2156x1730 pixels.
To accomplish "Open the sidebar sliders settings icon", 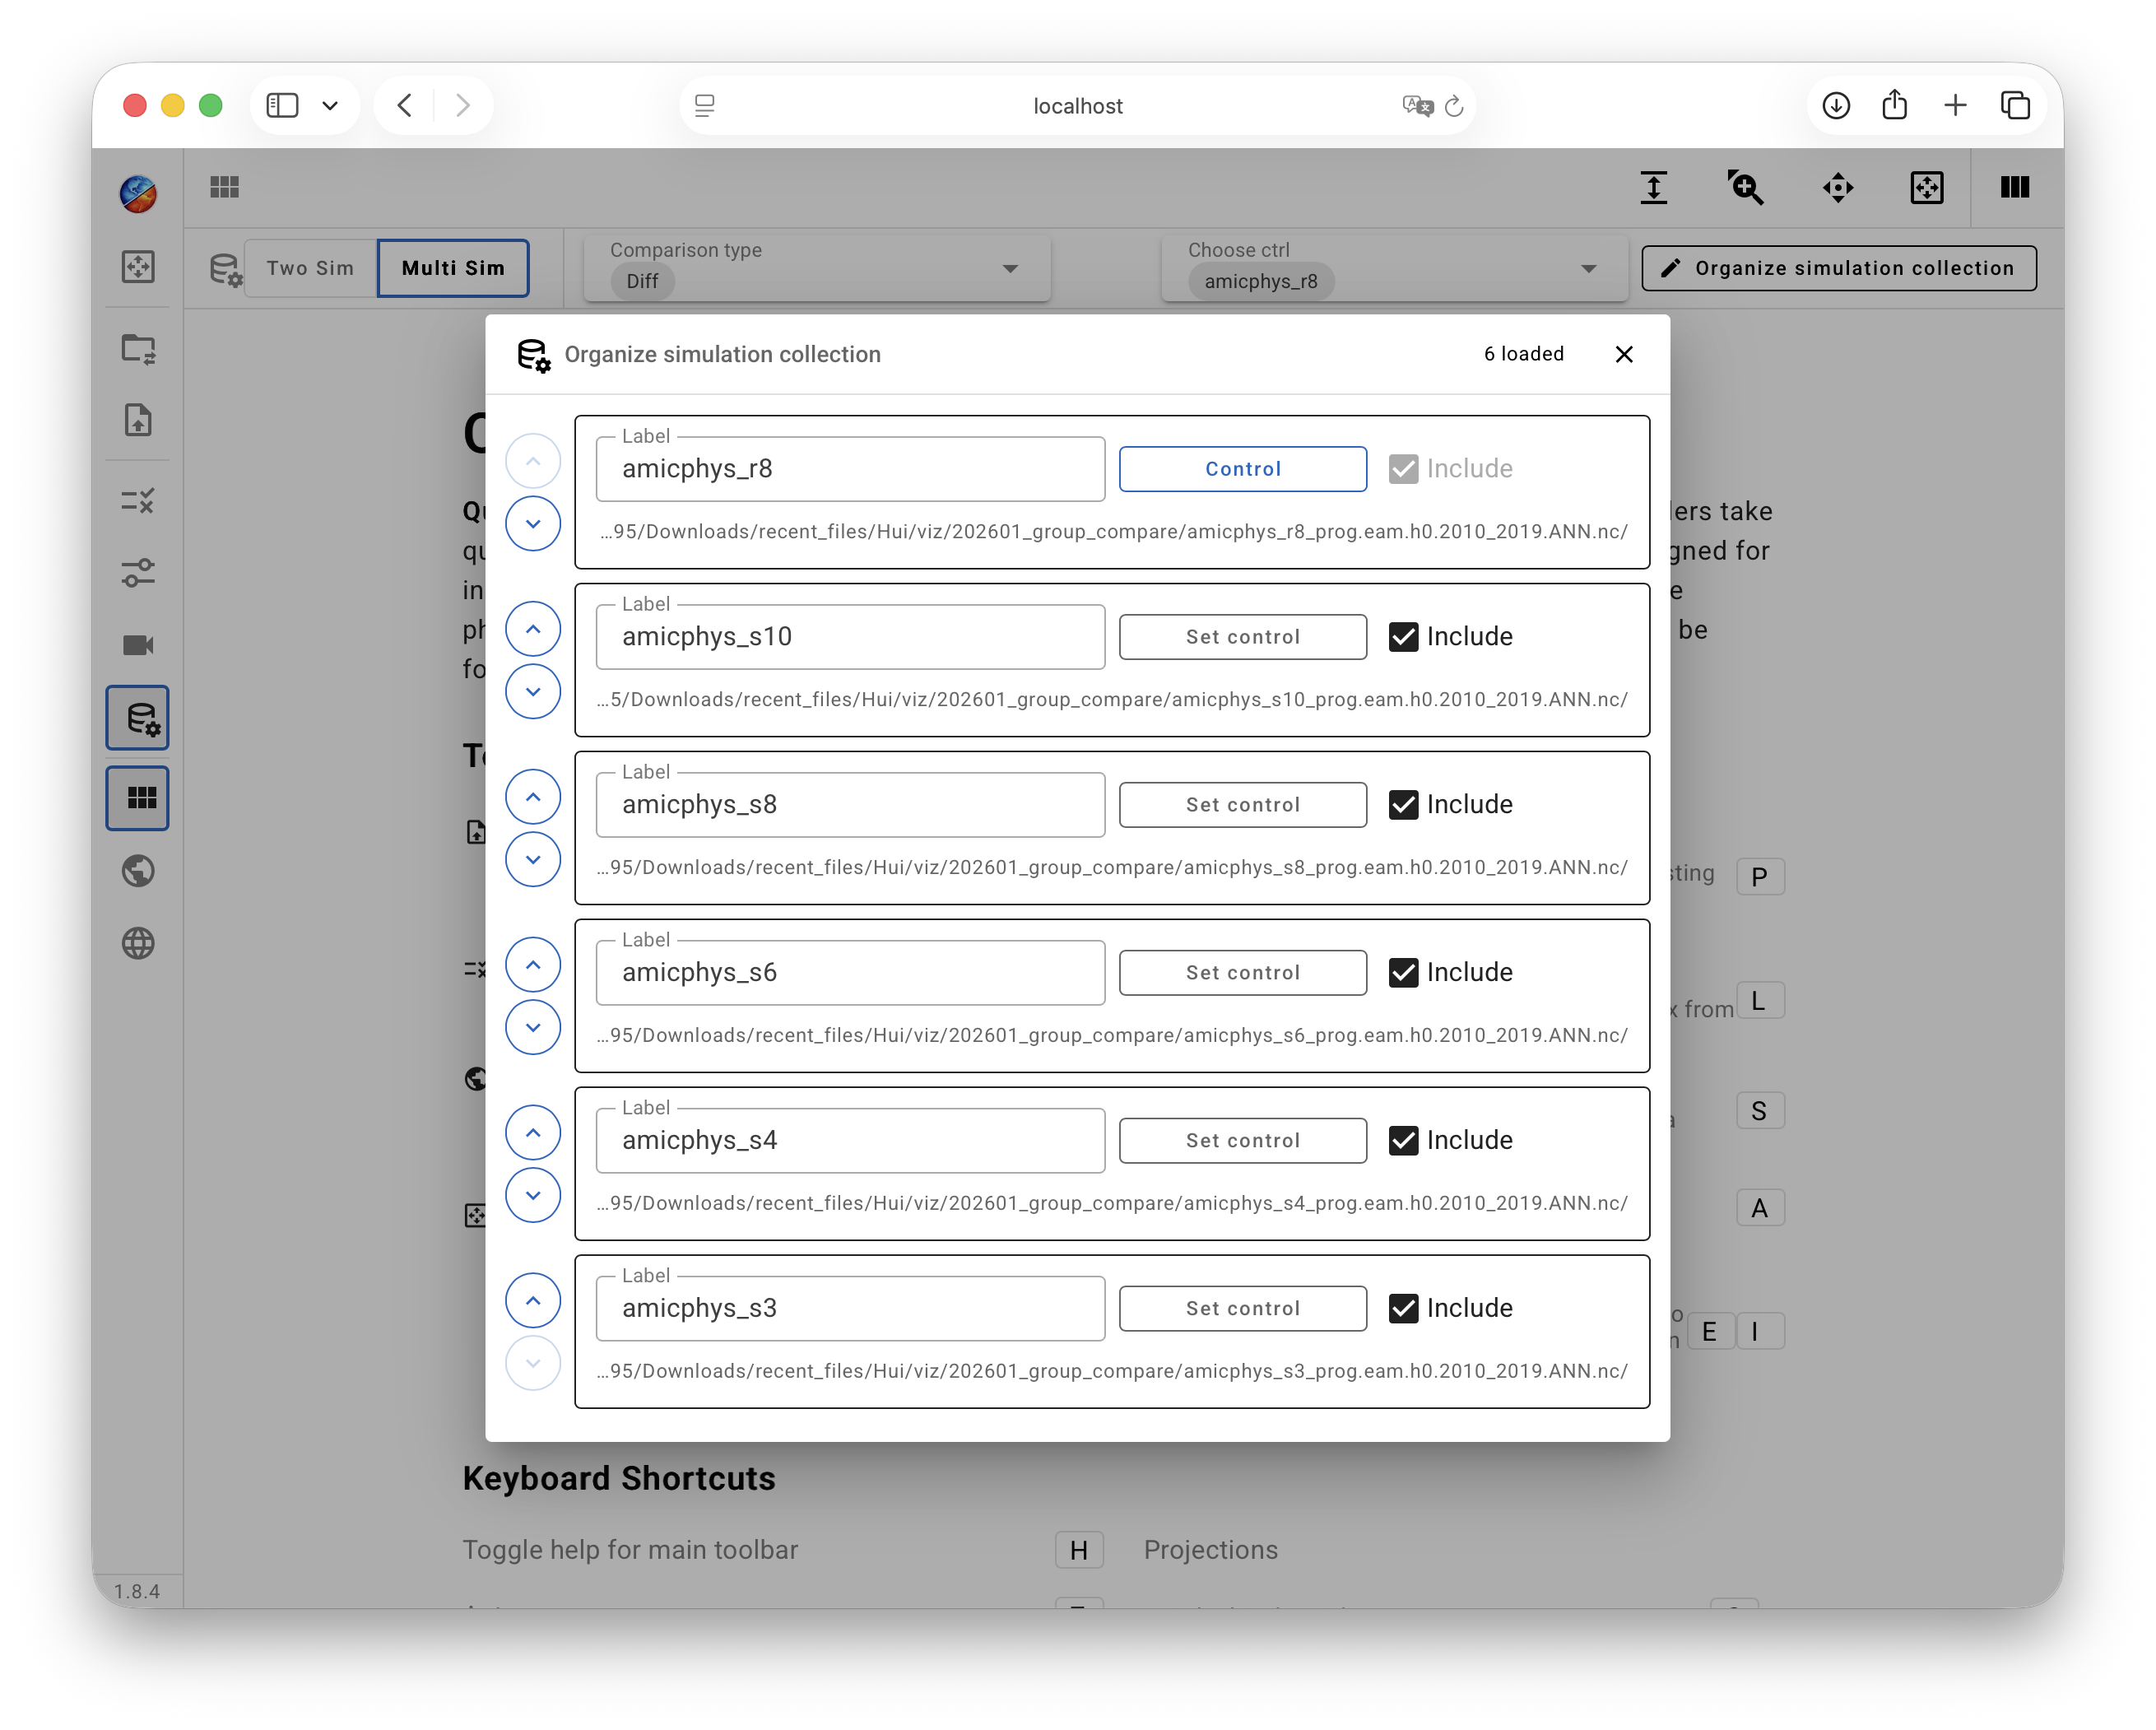I will (138, 572).
